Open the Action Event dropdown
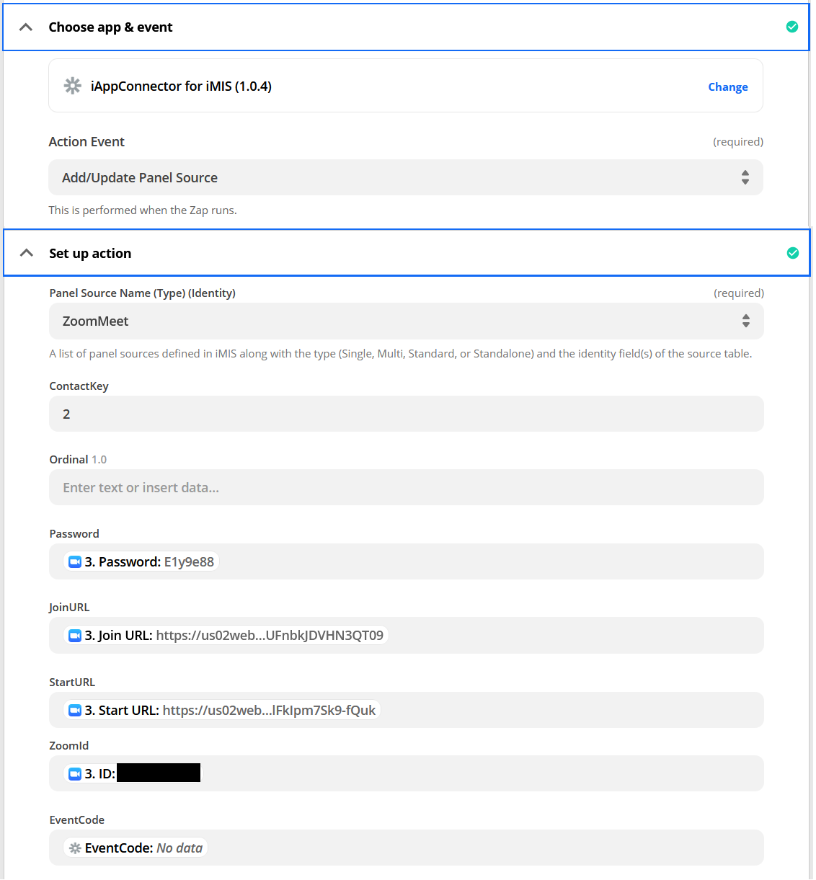 405,177
